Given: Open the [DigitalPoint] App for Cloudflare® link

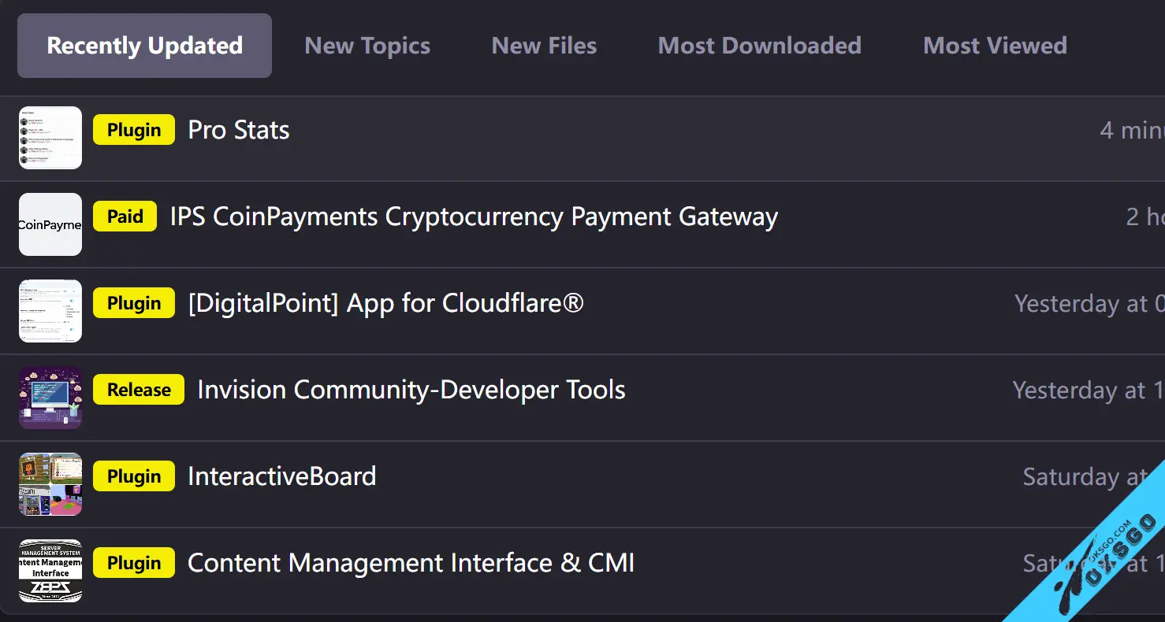Looking at the screenshot, I should pyautogui.click(x=386, y=303).
